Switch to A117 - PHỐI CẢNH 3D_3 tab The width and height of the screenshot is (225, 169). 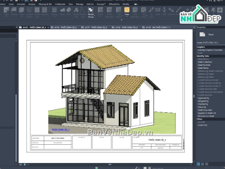tap(94, 27)
